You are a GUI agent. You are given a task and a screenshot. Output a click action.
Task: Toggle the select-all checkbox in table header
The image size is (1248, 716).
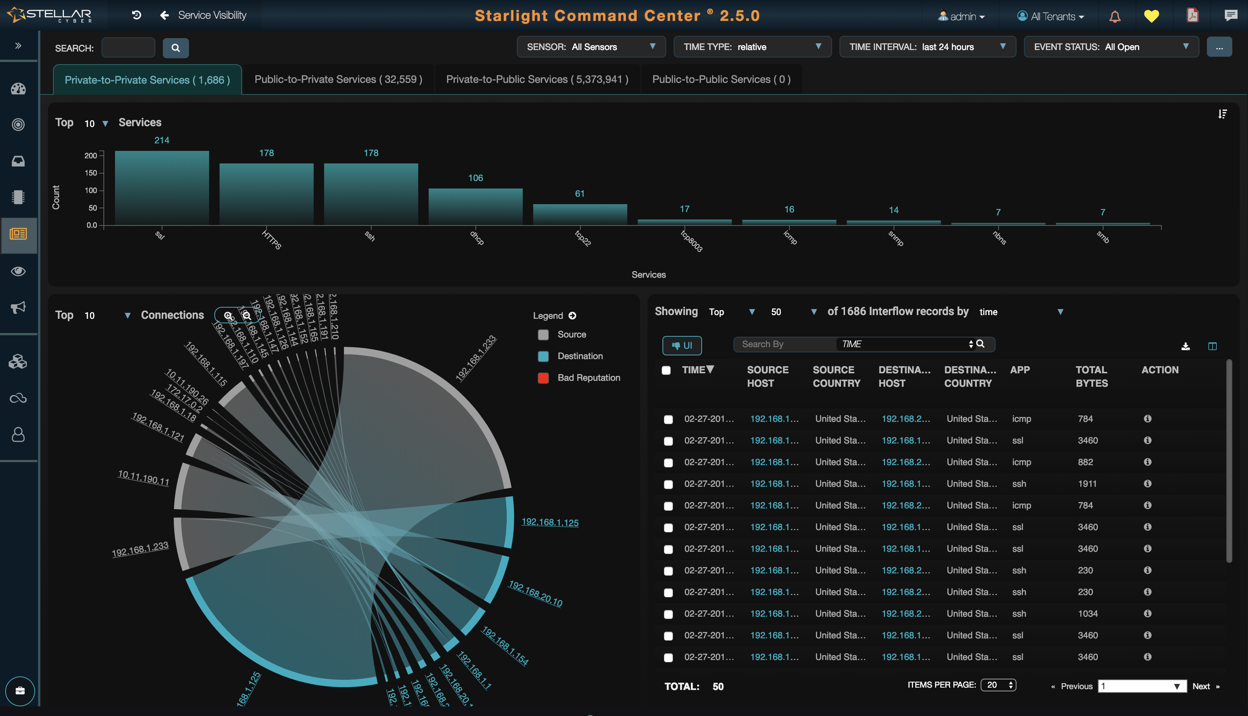tap(666, 370)
